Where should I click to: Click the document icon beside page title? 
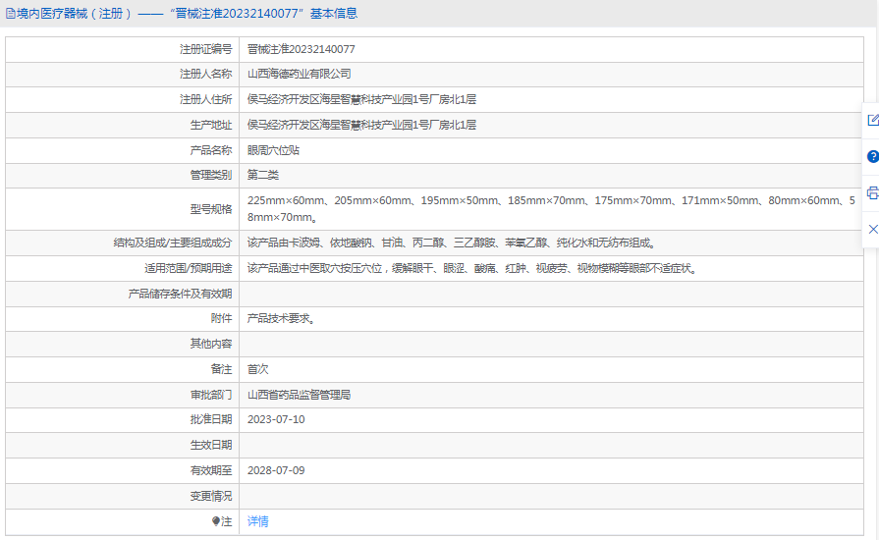click(11, 14)
